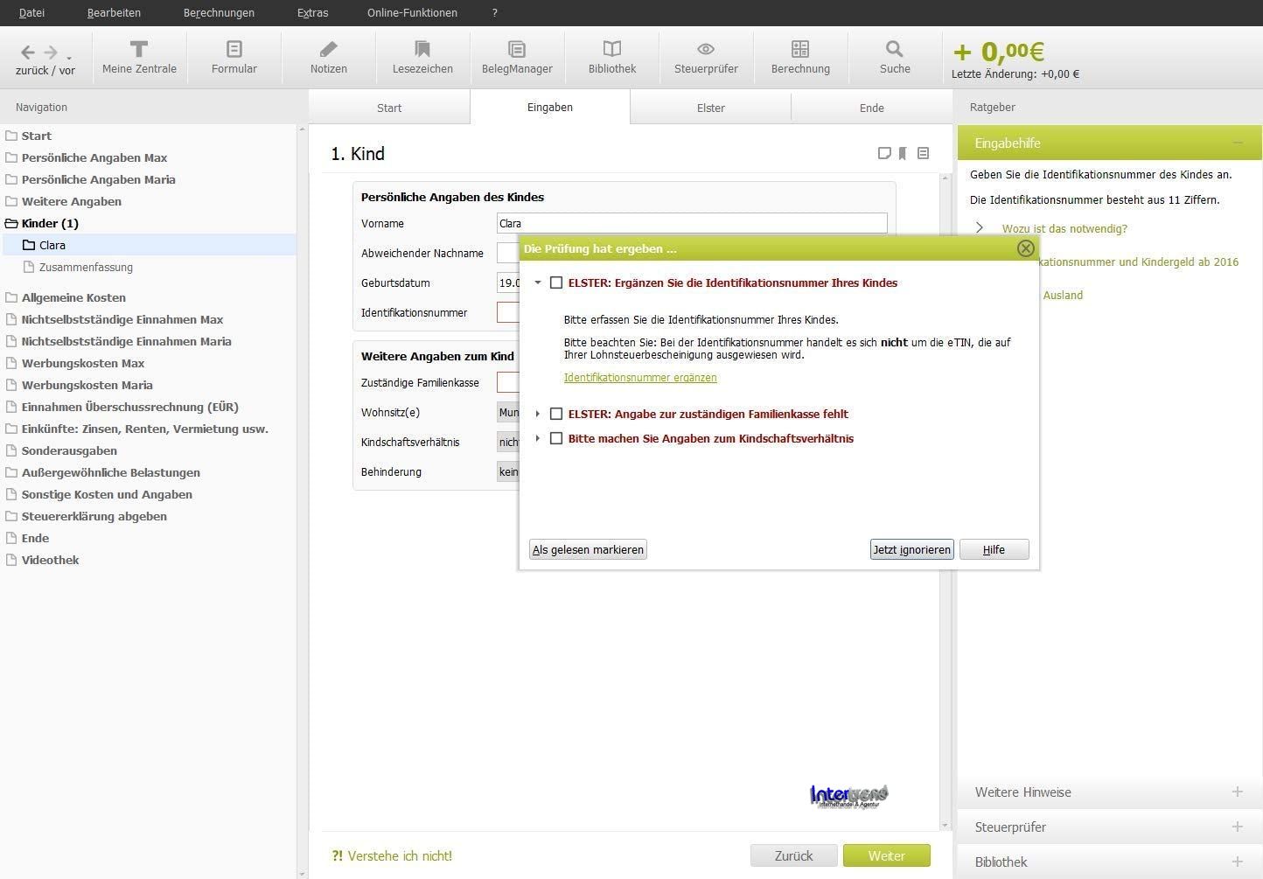
Task: Follow the Identifikationsnummer ergänzen link
Action: (640, 378)
